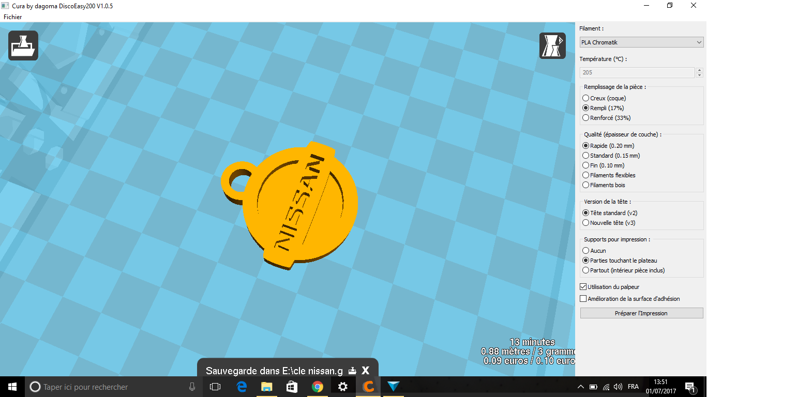Screen dimensions: 812x397
Task: Open Google Chrome from taskbar
Action: pyautogui.click(x=318, y=387)
